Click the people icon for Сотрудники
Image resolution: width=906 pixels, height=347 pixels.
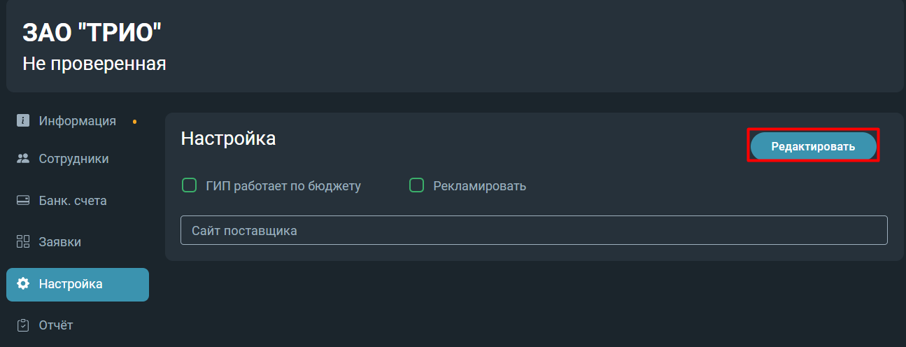[23, 159]
